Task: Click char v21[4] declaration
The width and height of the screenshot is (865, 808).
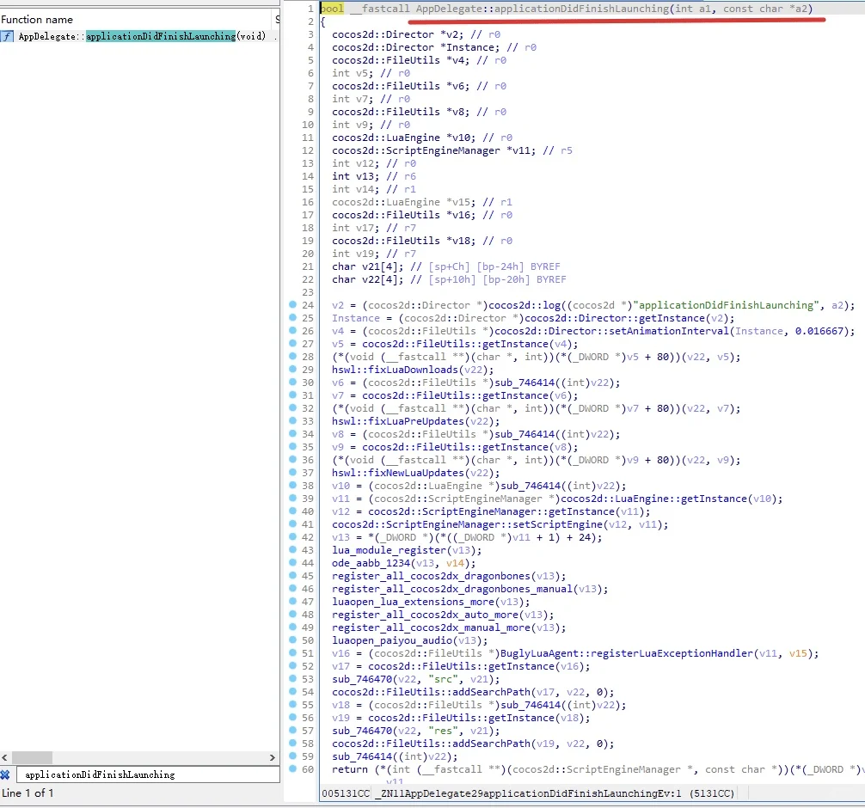Action: [367, 266]
